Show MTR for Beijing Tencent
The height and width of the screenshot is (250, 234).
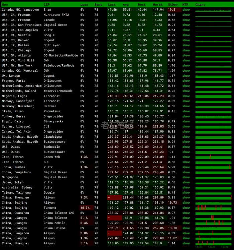pyautogui.click(x=186, y=208)
